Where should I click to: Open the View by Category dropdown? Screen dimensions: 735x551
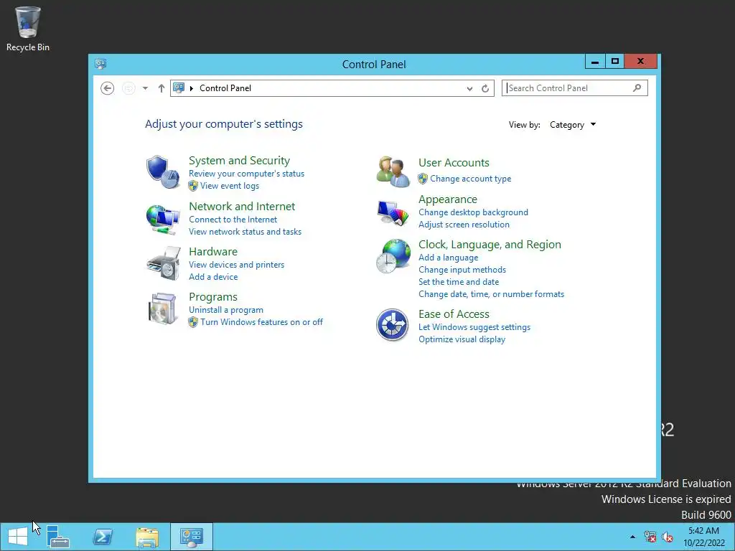point(573,125)
